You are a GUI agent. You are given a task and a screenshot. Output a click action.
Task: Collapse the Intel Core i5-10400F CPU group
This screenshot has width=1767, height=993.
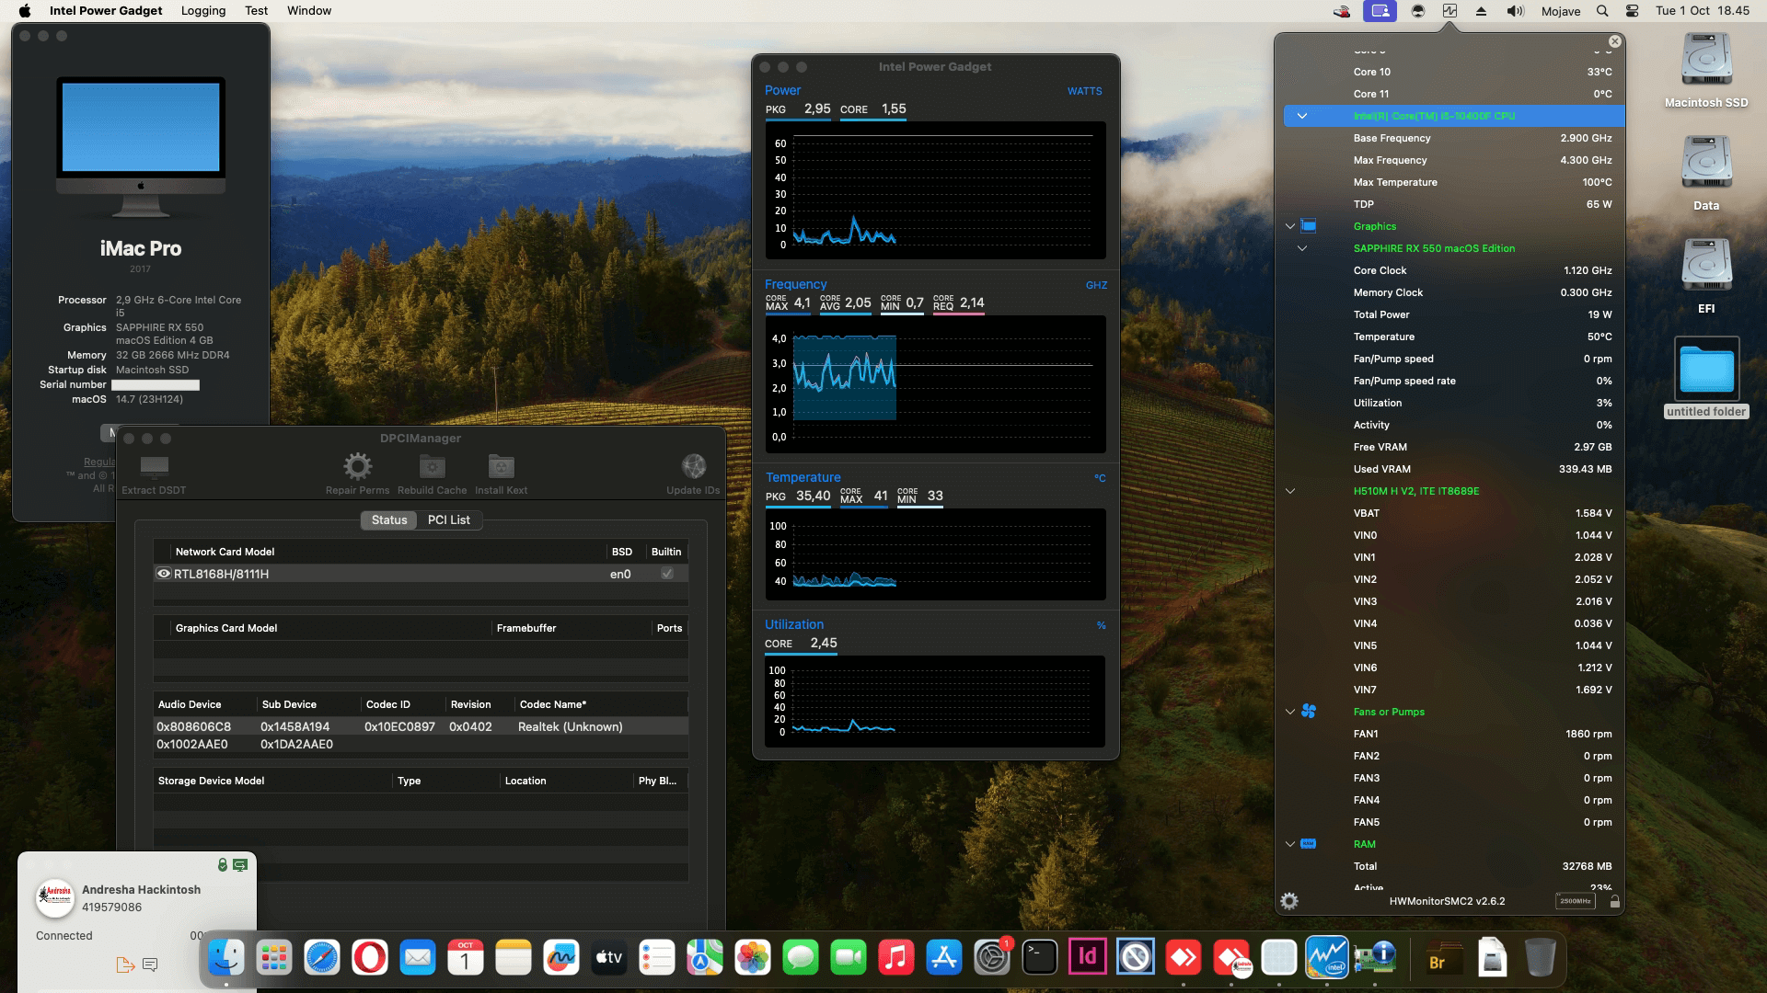[x=1301, y=116]
